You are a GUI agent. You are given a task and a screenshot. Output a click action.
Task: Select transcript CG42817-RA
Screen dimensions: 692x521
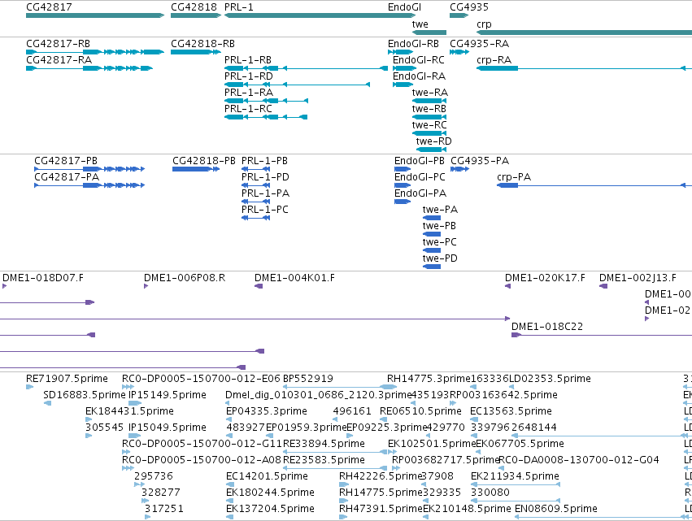pos(89,68)
